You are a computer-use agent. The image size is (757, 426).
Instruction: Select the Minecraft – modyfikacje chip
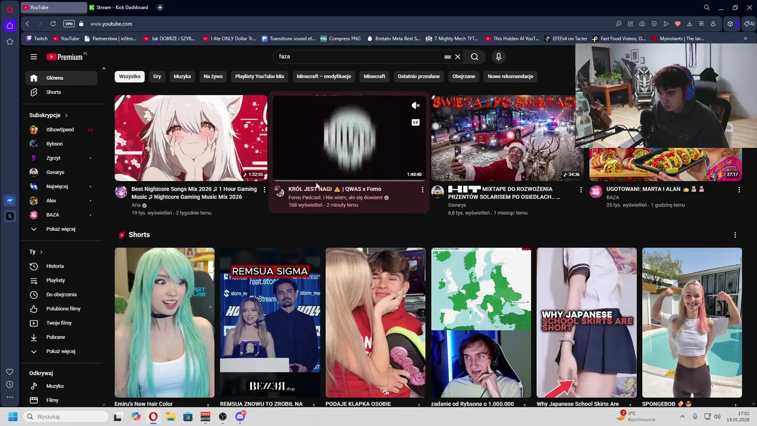coord(323,76)
